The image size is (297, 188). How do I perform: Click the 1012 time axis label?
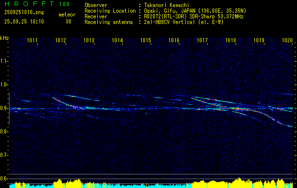tap(60, 40)
